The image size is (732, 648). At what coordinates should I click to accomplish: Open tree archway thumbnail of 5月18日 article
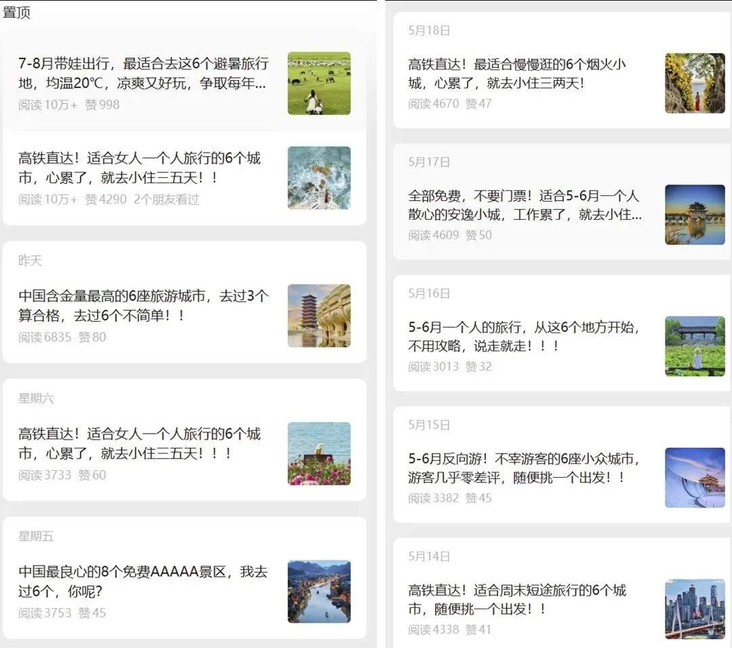click(x=695, y=83)
